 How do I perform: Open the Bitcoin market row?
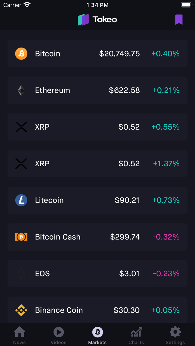click(x=97, y=53)
